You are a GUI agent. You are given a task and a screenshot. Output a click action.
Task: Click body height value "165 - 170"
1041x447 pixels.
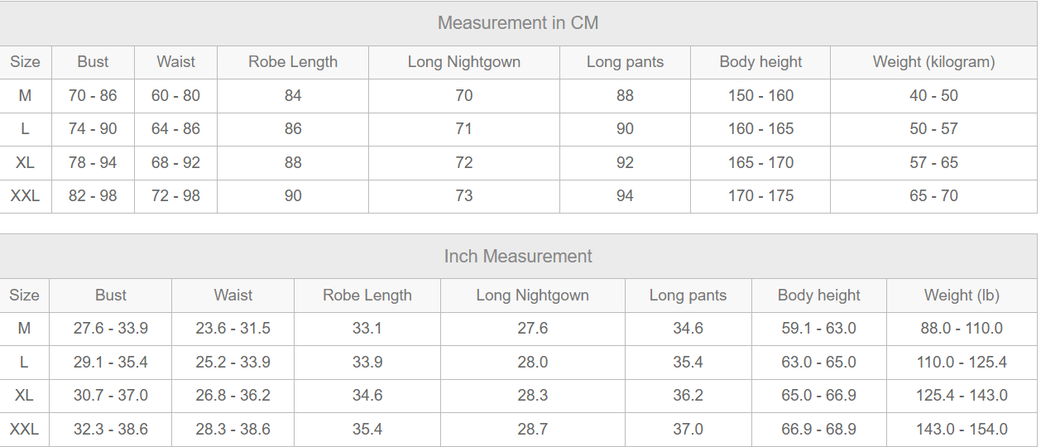pyautogui.click(x=760, y=163)
